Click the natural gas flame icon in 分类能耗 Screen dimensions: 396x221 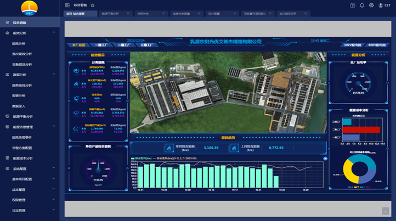[76, 84]
